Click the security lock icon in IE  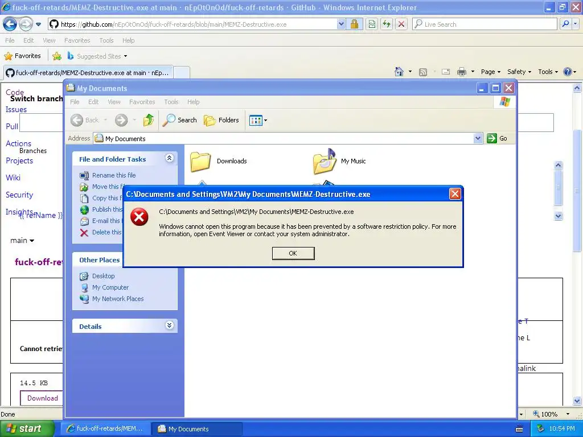(x=354, y=24)
